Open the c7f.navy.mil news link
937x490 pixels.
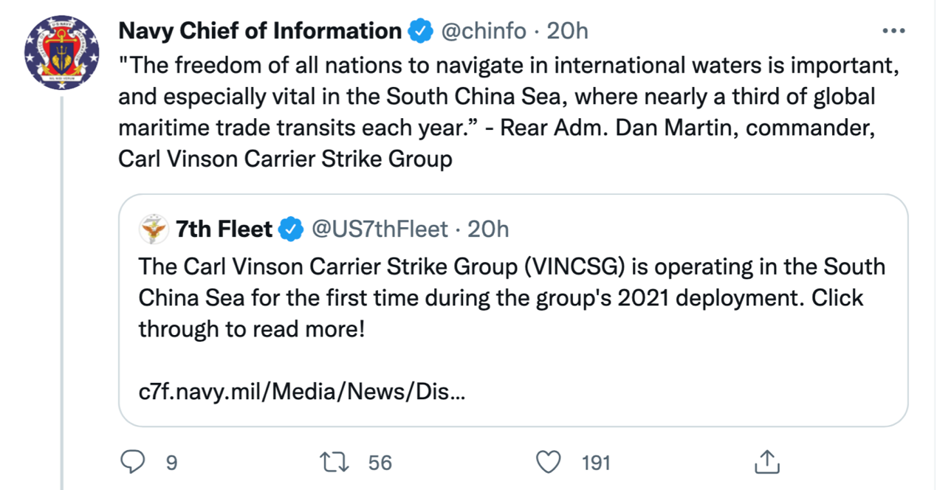pos(302,392)
